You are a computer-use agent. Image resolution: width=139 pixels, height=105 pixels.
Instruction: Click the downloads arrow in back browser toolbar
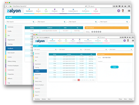[122, 6]
